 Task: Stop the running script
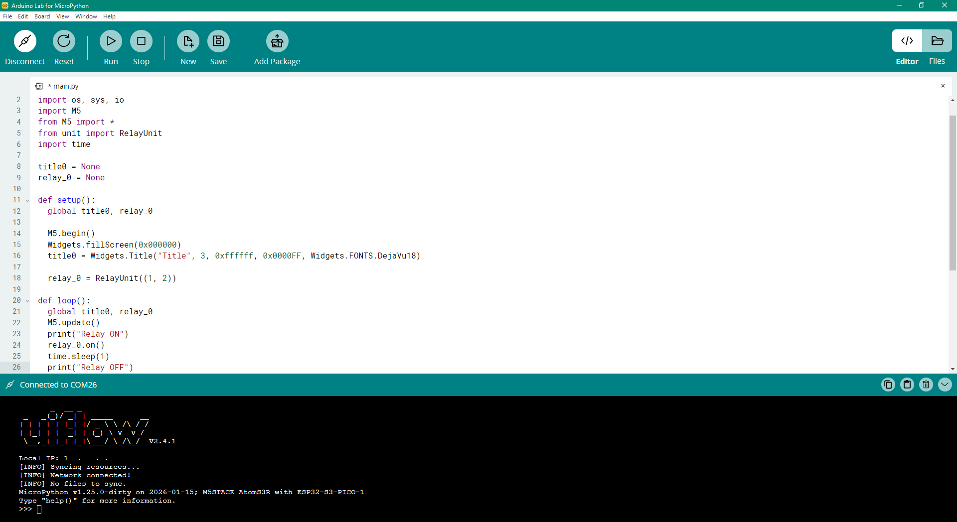141,41
